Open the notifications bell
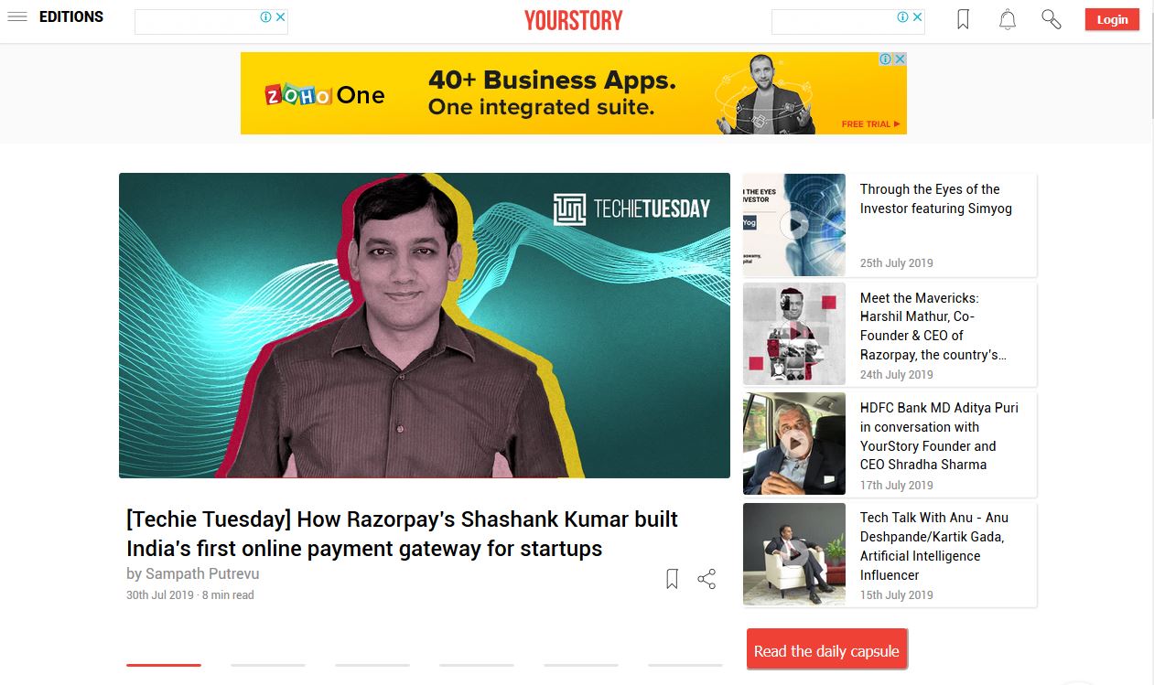The width and height of the screenshot is (1154, 685). (x=1008, y=19)
